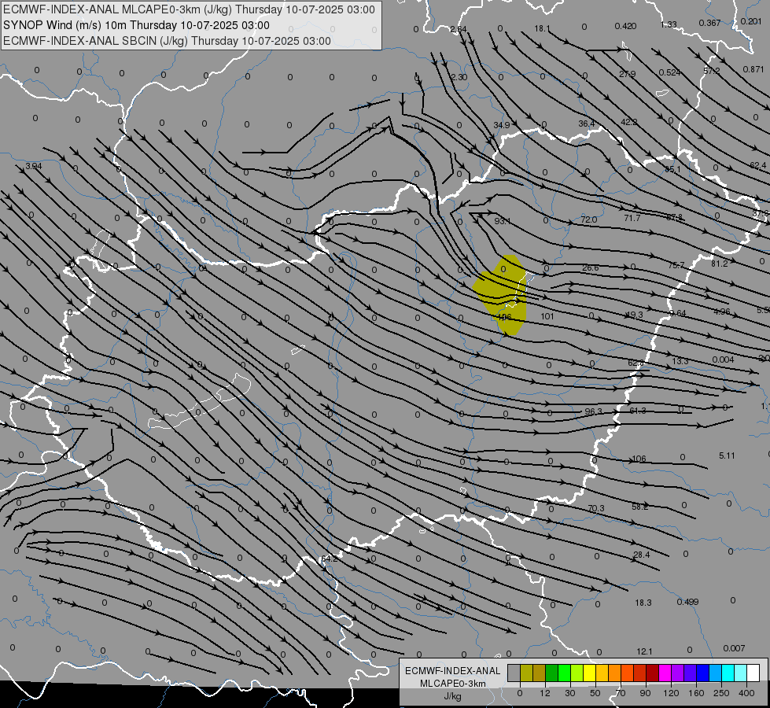Click the lime green legend swatch

[x=577, y=673]
